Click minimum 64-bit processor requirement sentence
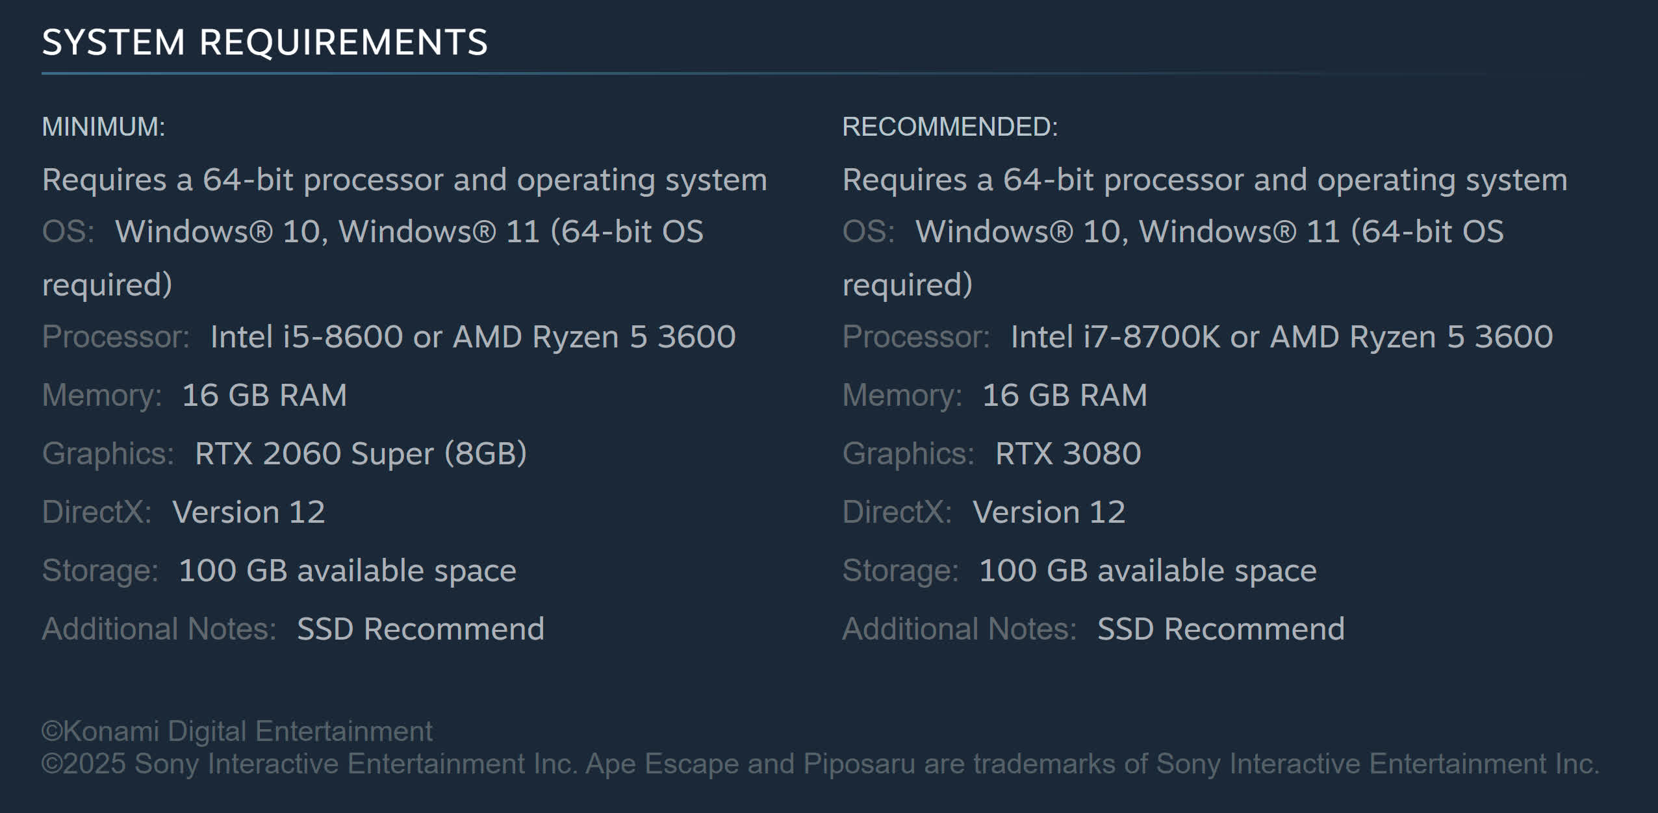1658x813 pixels. click(x=404, y=180)
